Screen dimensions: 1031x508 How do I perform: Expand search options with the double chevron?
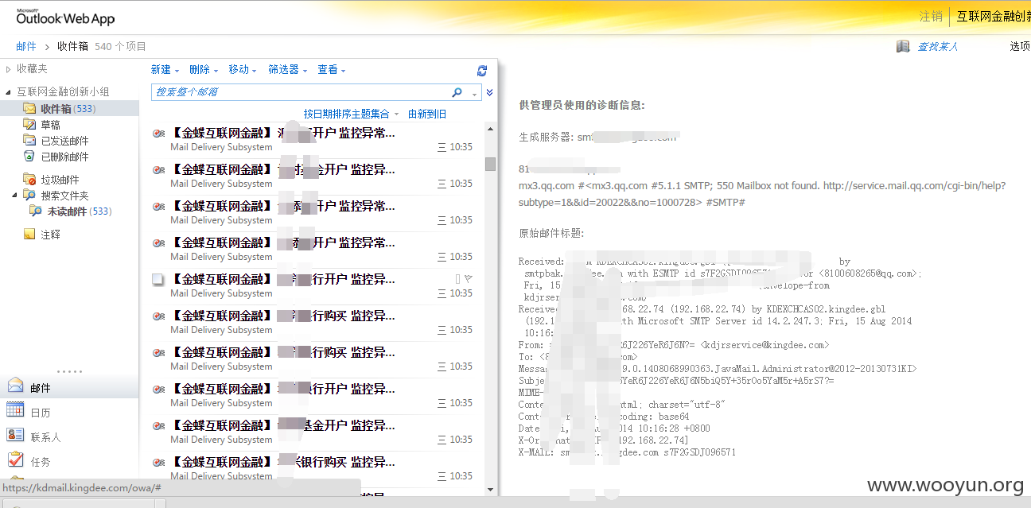pos(490,93)
